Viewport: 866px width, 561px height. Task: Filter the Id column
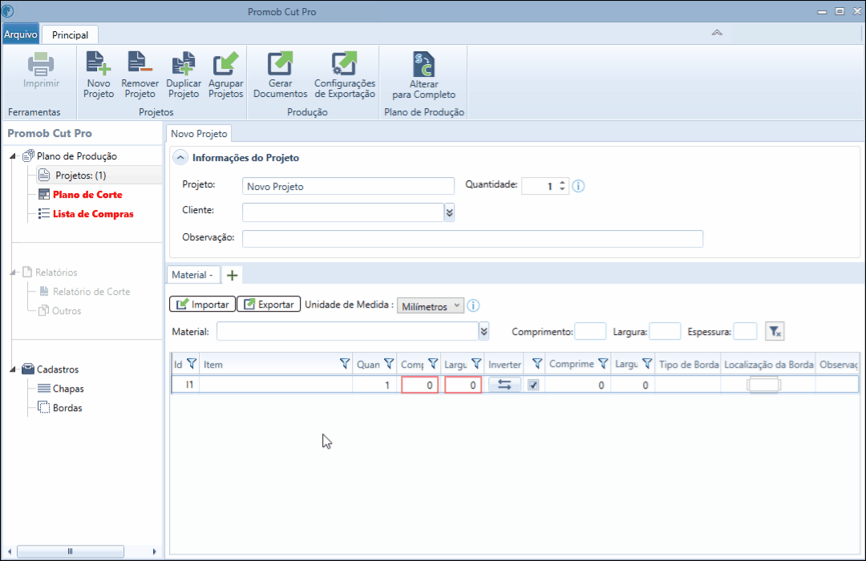(x=191, y=363)
